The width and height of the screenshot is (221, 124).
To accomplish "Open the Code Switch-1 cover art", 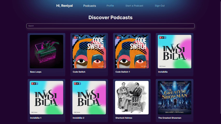I will coord(132,52).
